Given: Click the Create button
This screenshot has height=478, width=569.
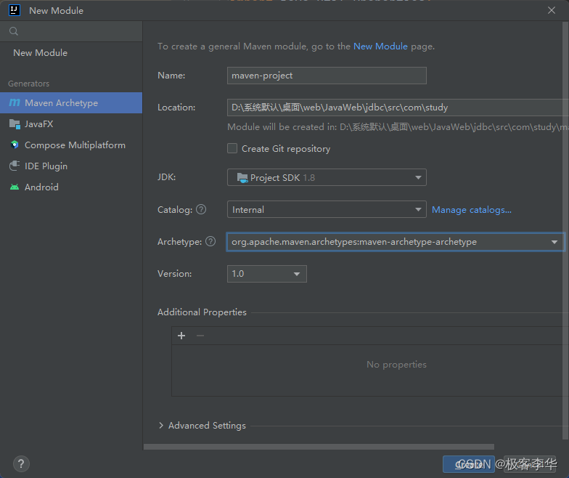Looking at the screenshot, I should (x=469, y=464).
